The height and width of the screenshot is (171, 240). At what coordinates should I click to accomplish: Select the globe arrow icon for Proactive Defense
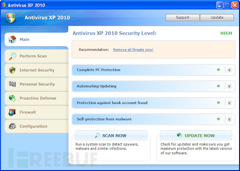(x=13, y=98)
